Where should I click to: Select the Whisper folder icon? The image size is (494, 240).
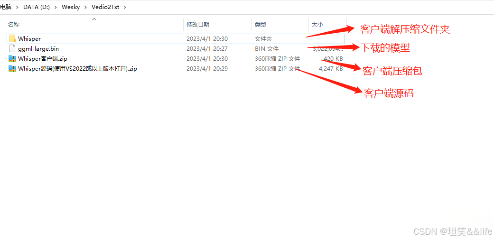[x=12, y=39]
